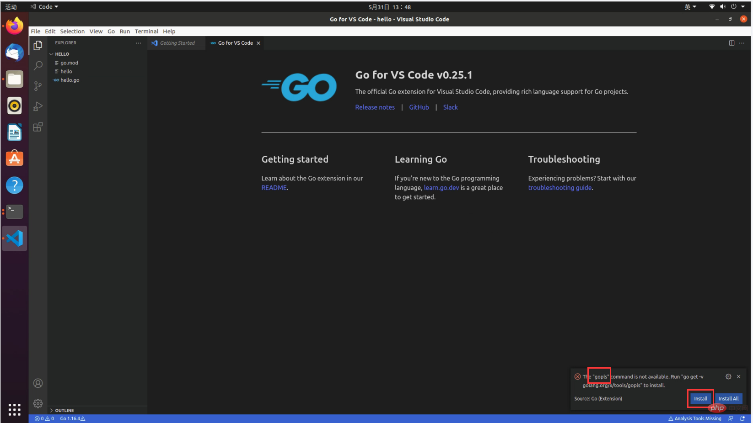
Task: Open Files manager from the dock
Action: (x=15, y=79)
